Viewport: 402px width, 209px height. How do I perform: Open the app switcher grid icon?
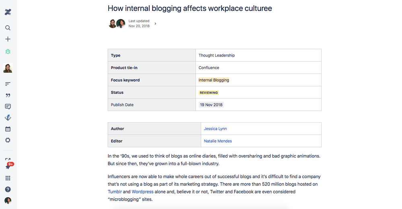8,178
